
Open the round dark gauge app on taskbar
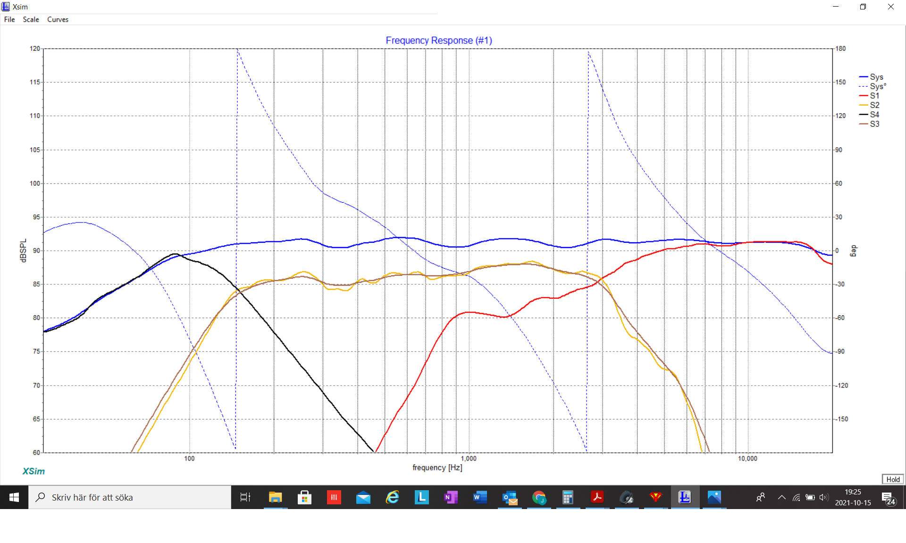tap(626, 497)
